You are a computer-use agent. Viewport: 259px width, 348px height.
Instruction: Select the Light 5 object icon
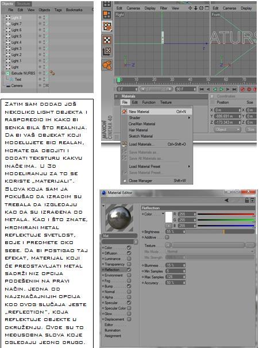8,36
